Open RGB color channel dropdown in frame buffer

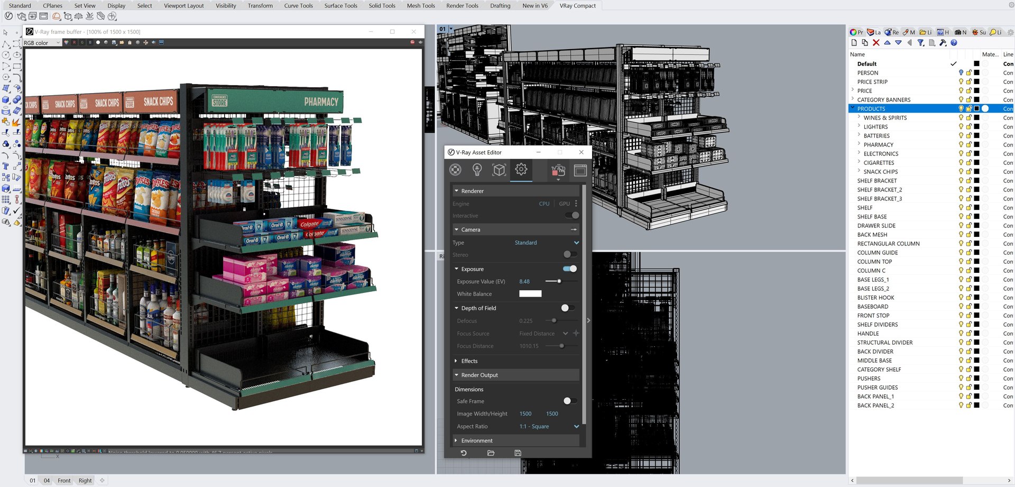[42, 43]
